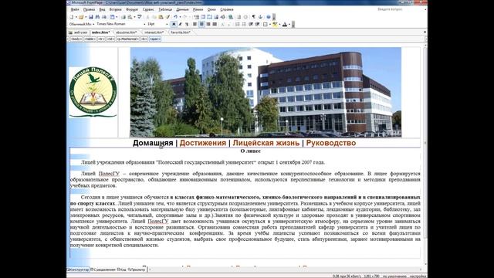Click the Outside Borders icon
Image resolution: width=494 pixels, height=278 pixels.
click(266, 24)
